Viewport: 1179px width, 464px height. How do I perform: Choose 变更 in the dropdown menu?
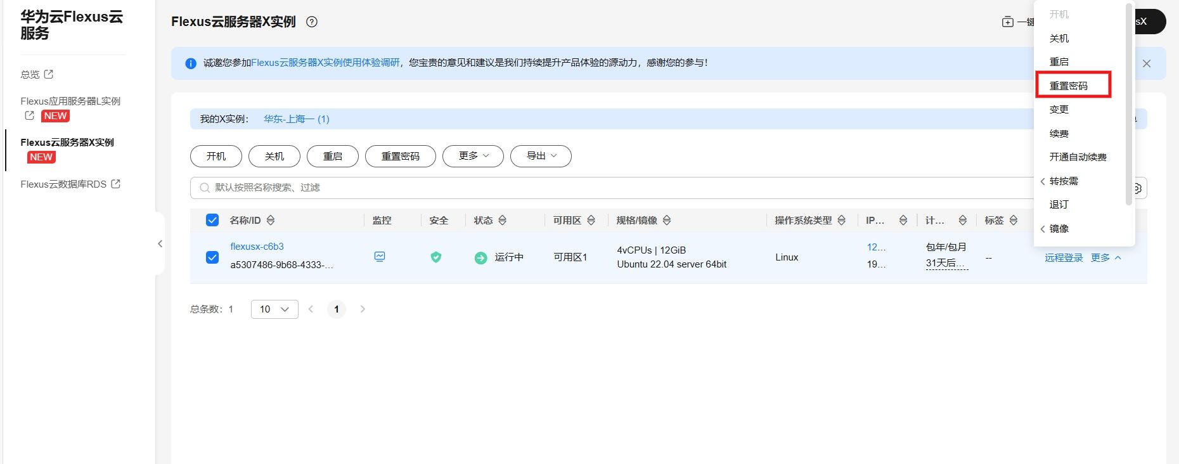[1059, 110]
